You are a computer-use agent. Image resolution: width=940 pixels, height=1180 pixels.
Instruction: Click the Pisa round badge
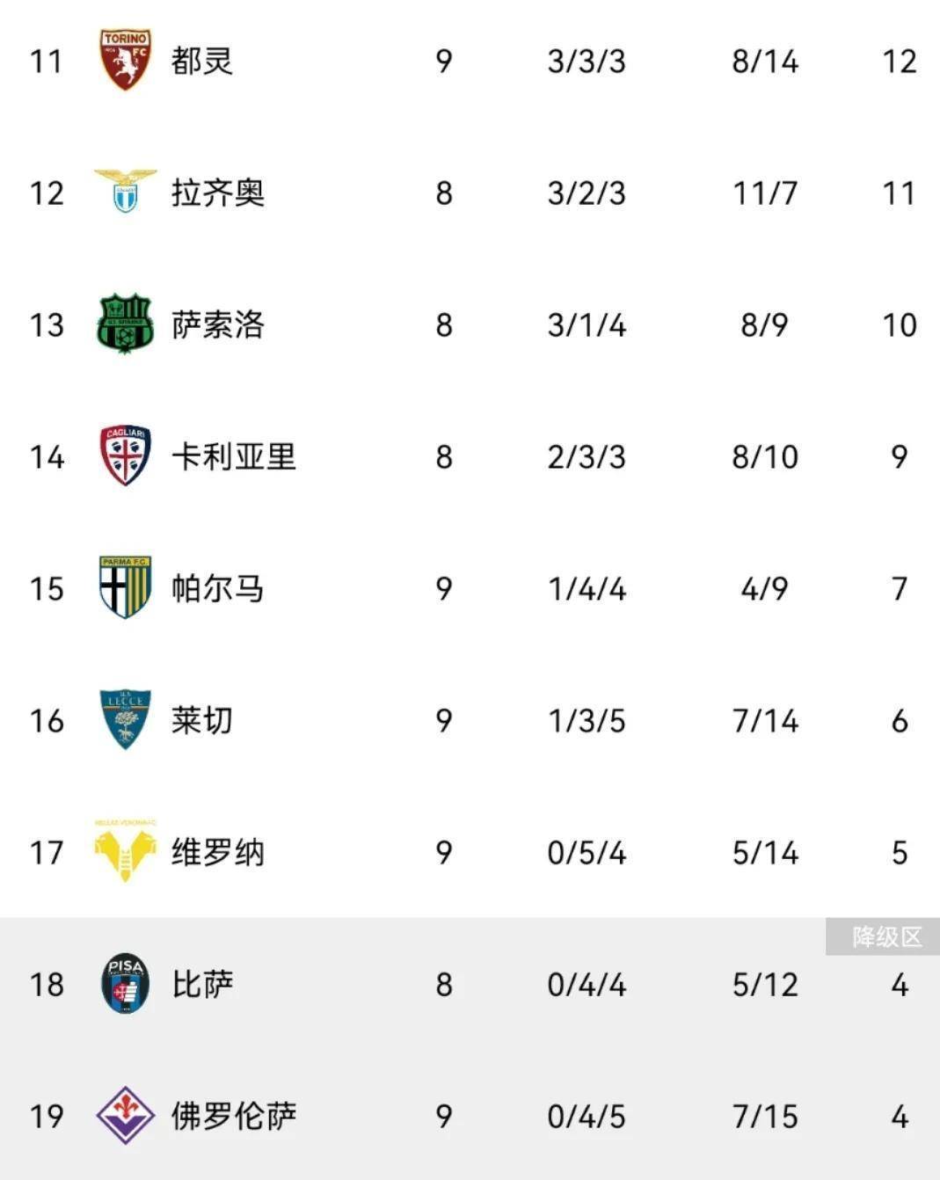coord(125,983)
